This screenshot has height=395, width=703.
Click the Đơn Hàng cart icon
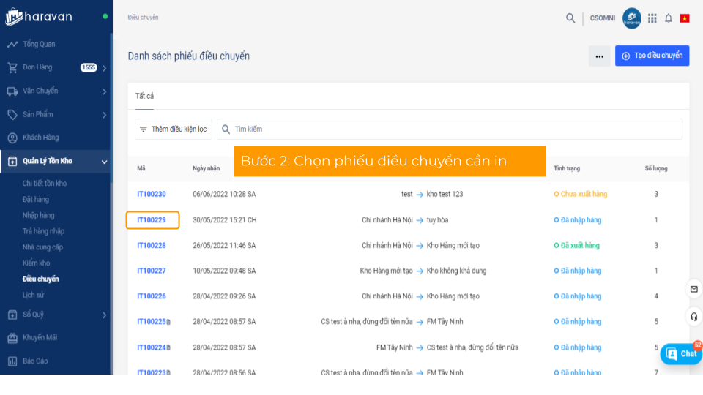pyautogui.click(x=12, y=67)
